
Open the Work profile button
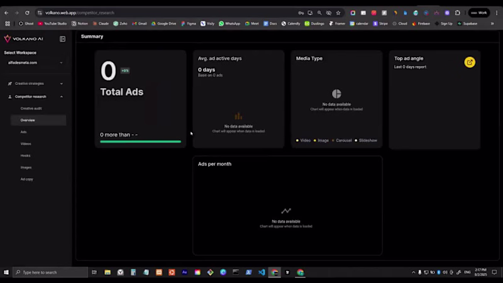point(479,13)
